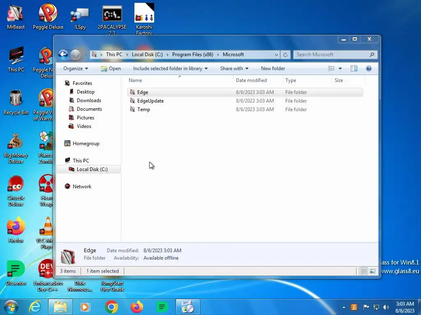
Task: Open Pictures in navigation pane
Action: coord(81,118)
